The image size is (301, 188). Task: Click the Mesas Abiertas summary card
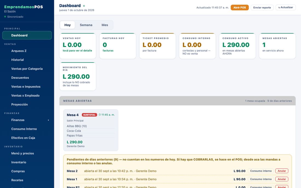click(277, 46)
